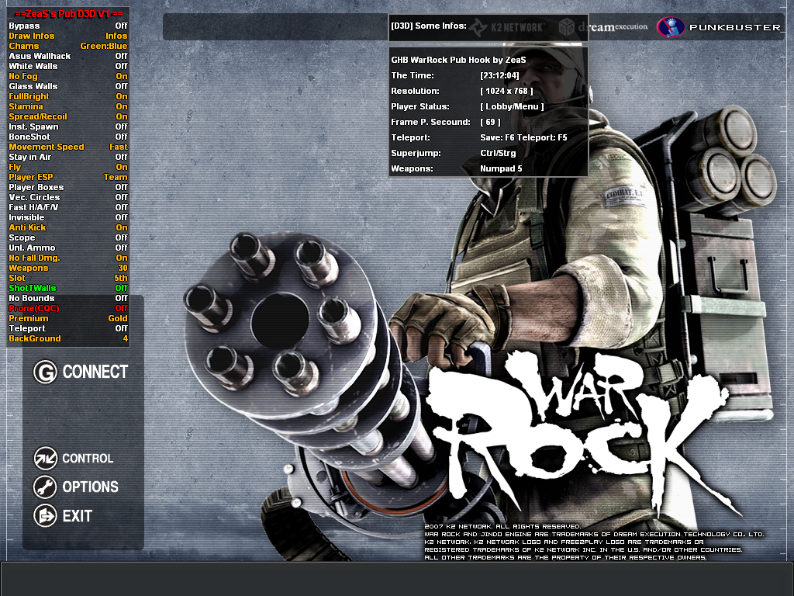
Task: Toggle the red Prone(CQC) entry
Action: [68, 309]
